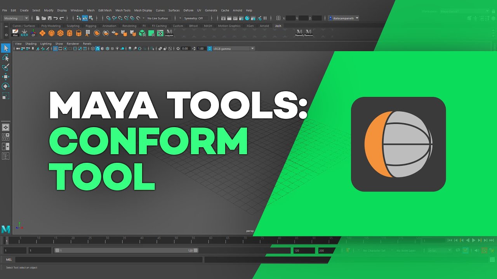Screen dimensions: 497x279
Task: Toggle the blue smooth shade cube icon
Action: tap(97, 48)
